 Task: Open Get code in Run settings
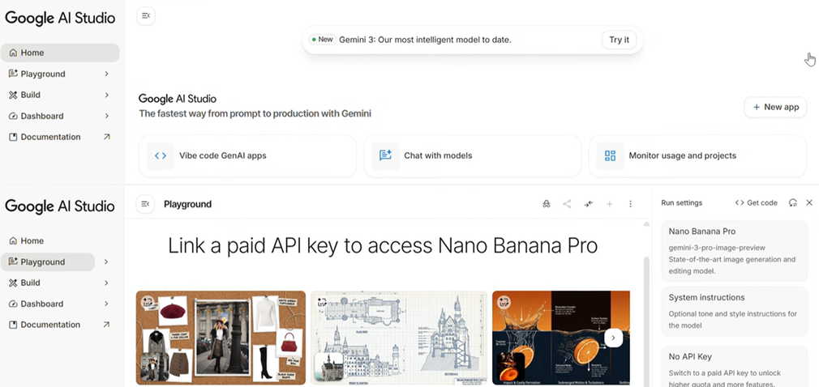click(756, 203)
